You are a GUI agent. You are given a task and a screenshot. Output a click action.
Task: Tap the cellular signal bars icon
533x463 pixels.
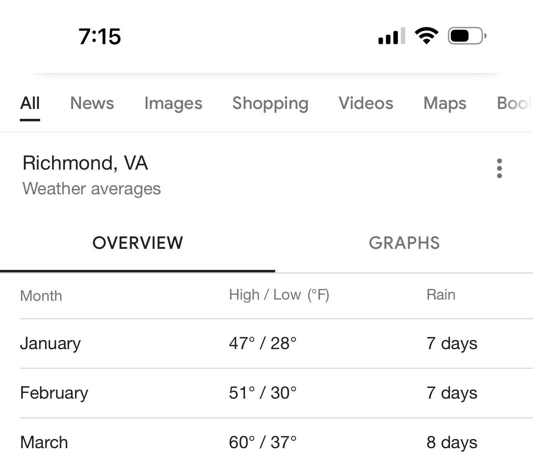[392, 36]
